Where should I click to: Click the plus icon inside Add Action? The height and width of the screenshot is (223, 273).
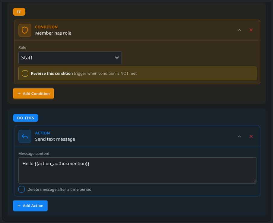tap(19, 206)
